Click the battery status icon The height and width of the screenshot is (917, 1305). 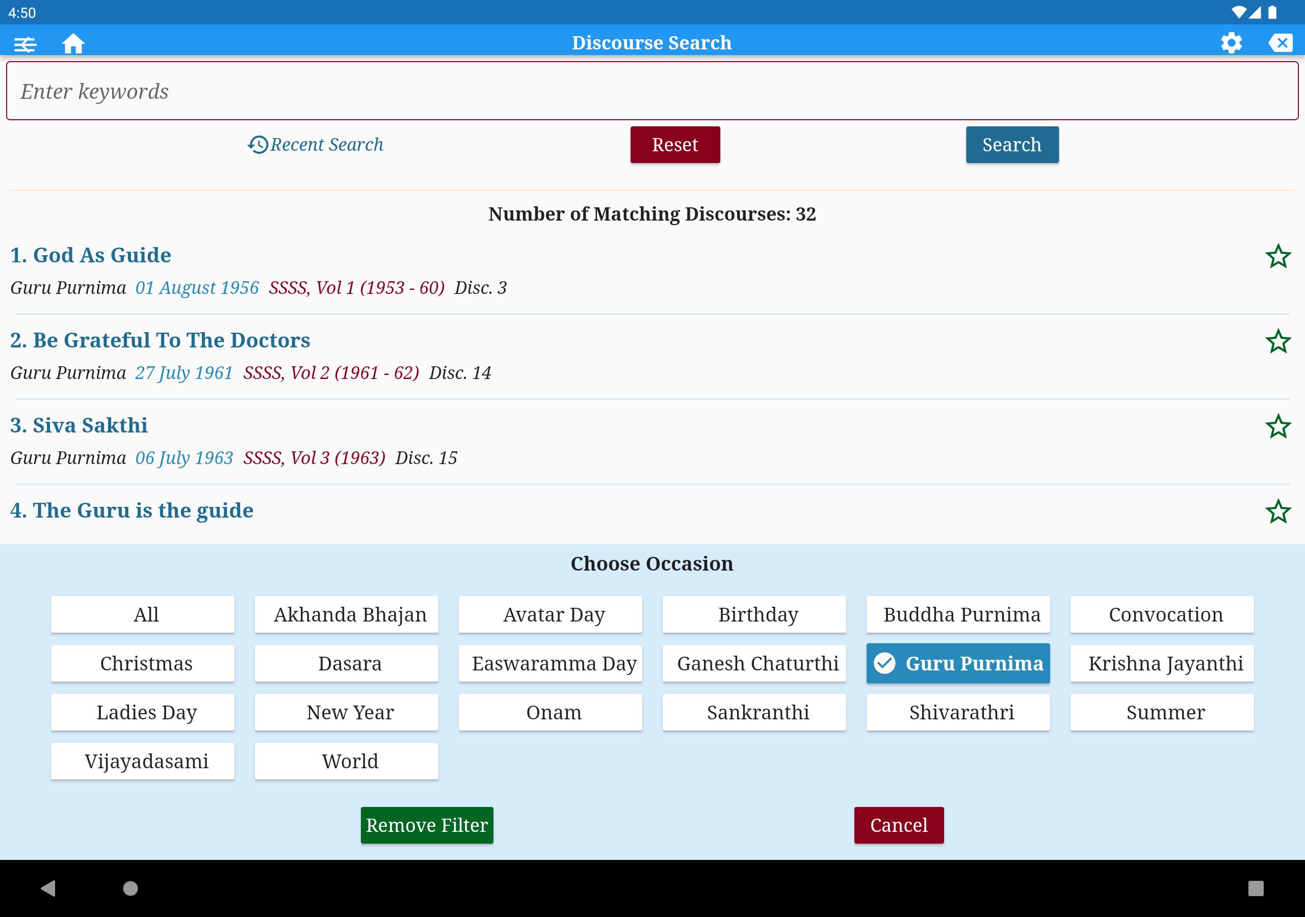1272,13
